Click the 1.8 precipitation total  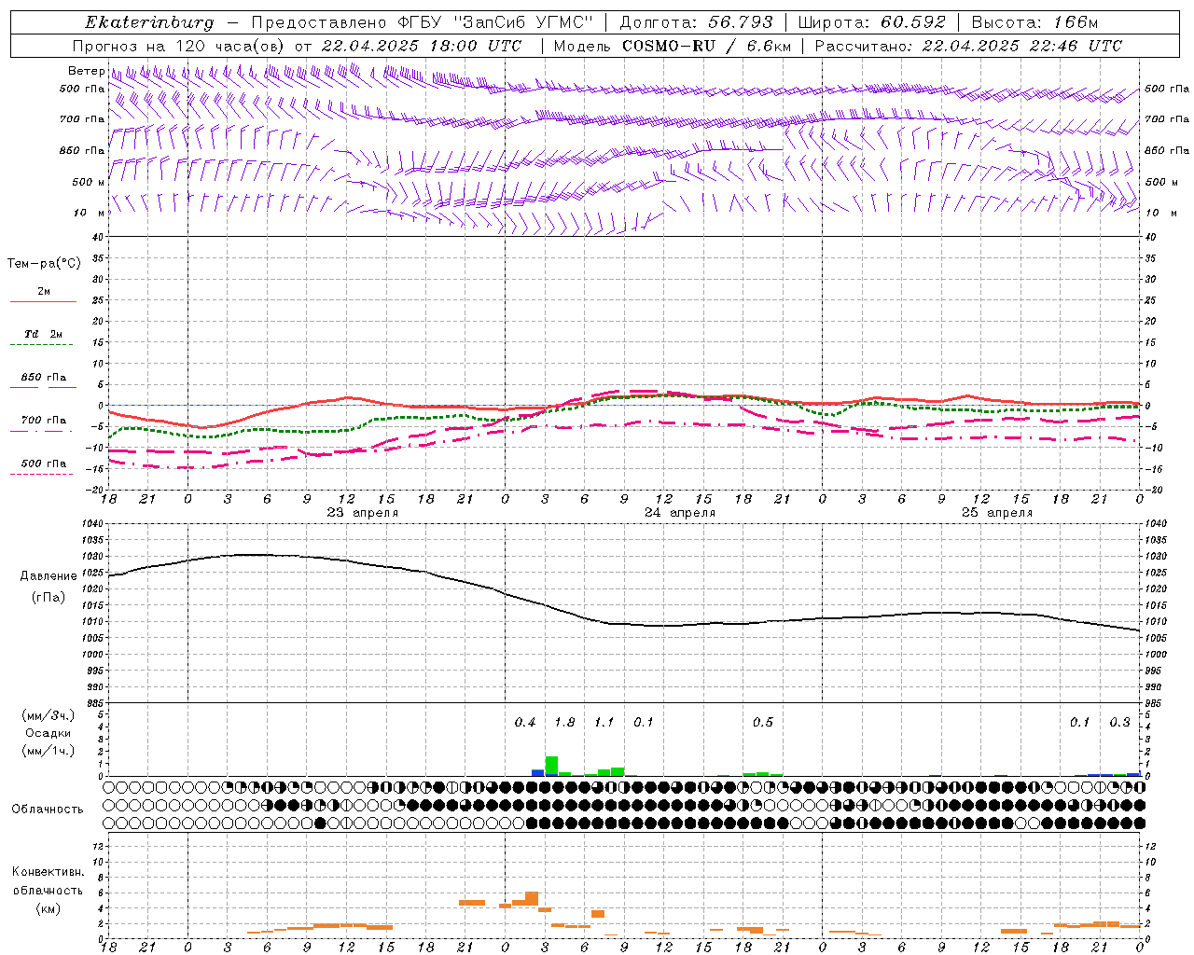(x=564, y=723)
